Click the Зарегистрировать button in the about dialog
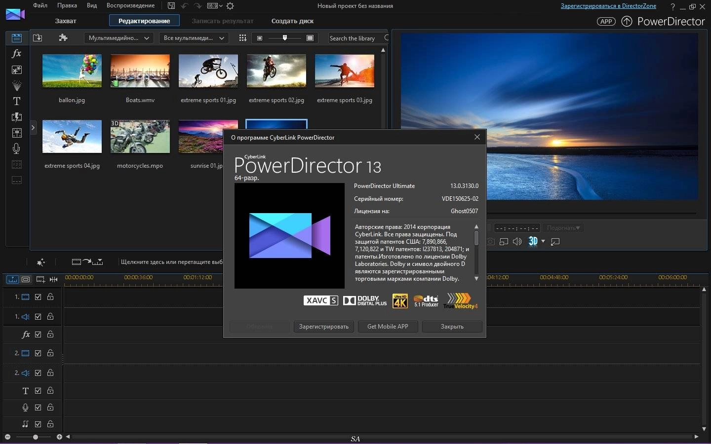This screenshot has width=711, height=444. (324, 327)
